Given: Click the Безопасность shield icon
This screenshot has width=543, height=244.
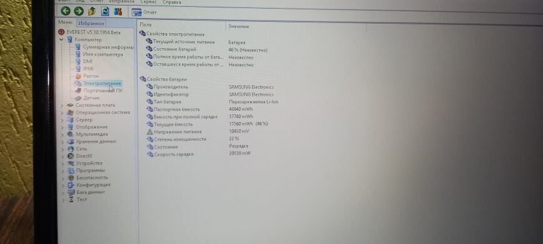Looking at the screenshot, I should [71, 178].
